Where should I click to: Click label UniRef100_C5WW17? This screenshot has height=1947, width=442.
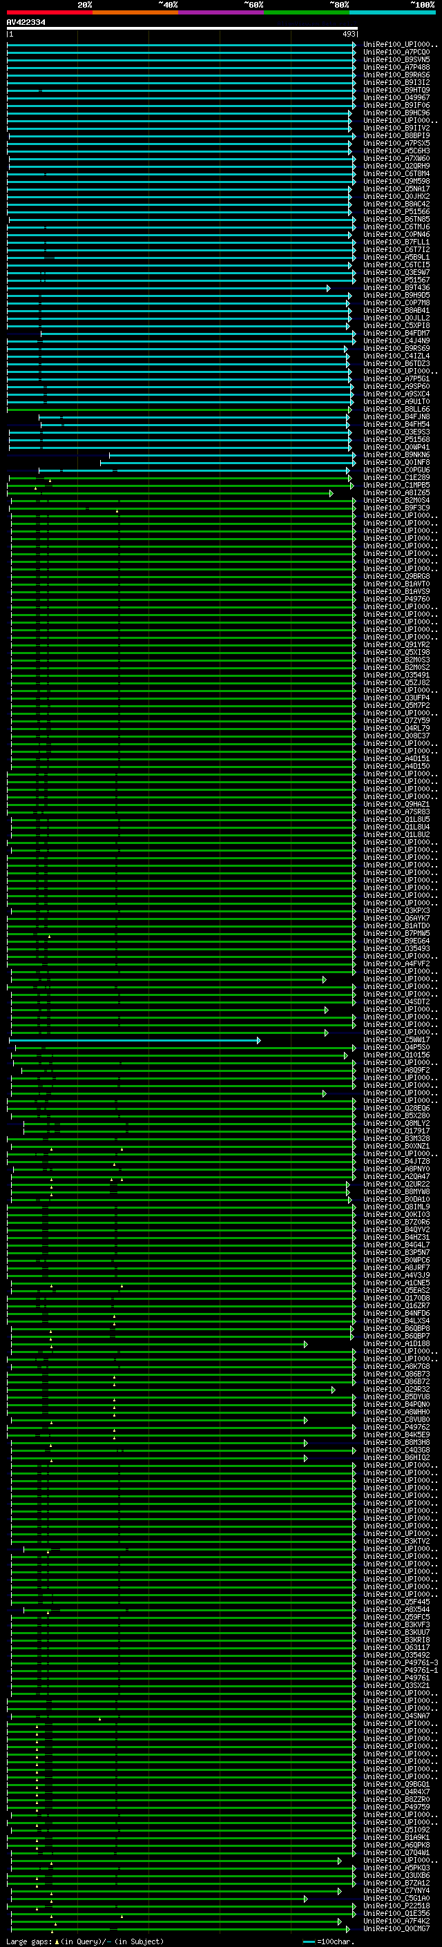click(x=396, y=1039)
